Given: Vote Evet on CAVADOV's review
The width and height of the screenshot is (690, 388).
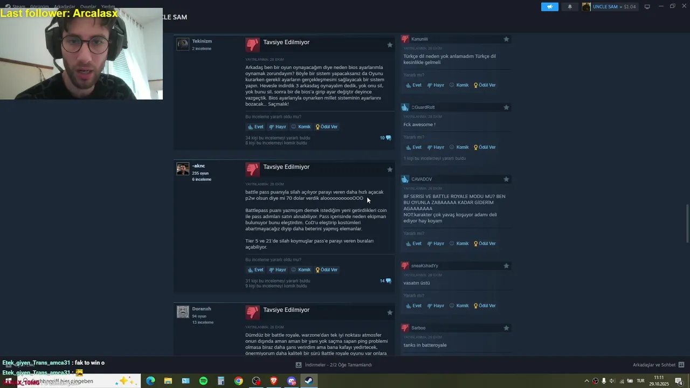Looking at the screenshot, I should (x=414, y=244).
